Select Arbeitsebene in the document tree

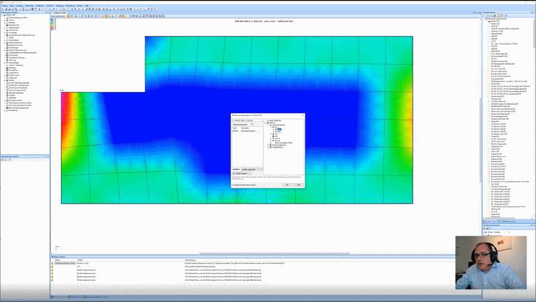coord(13,40)
